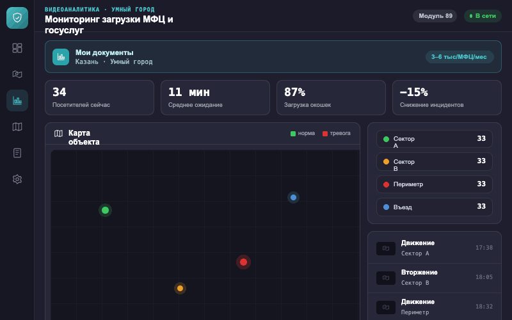Click red тревога legend swatch
512x320 pixels.
click(x=325, y=134)
